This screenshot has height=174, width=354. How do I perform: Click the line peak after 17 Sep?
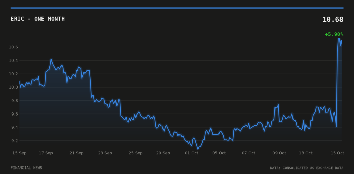tap(51, 59)
